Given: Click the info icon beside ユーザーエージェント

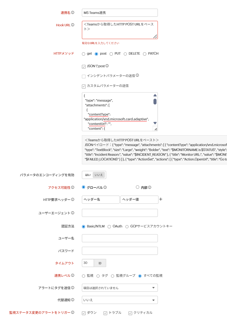Looking at the screenshot, I should point(73,213).
